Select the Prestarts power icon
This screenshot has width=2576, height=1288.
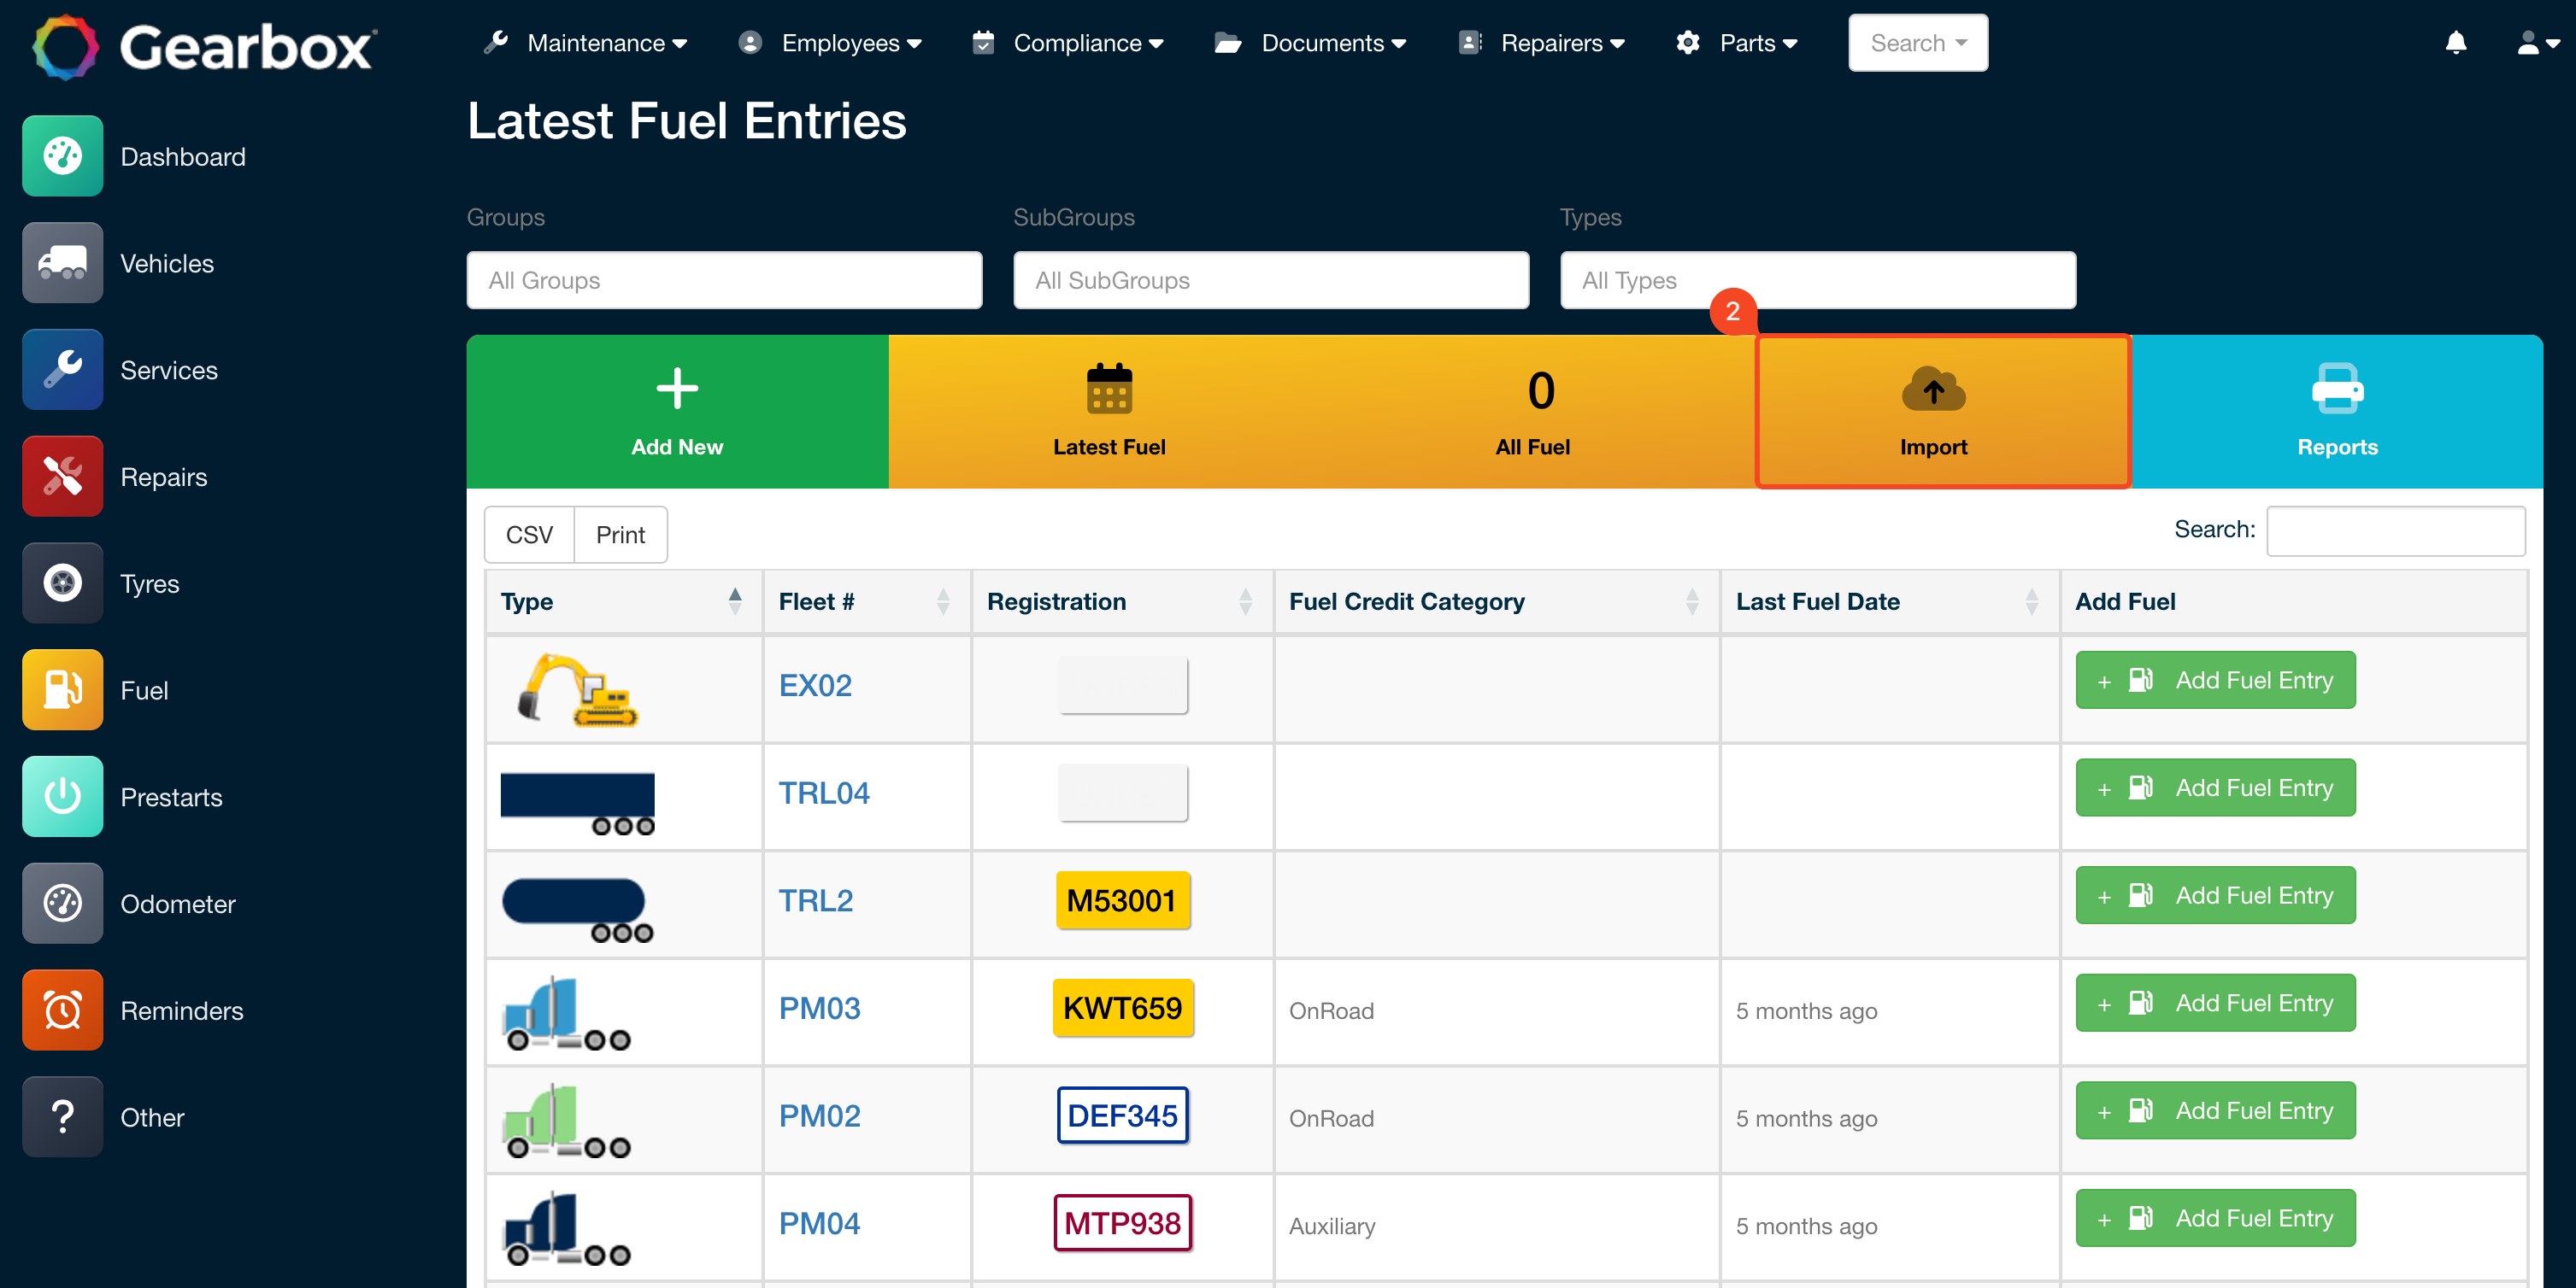click(x=62, y=796)
